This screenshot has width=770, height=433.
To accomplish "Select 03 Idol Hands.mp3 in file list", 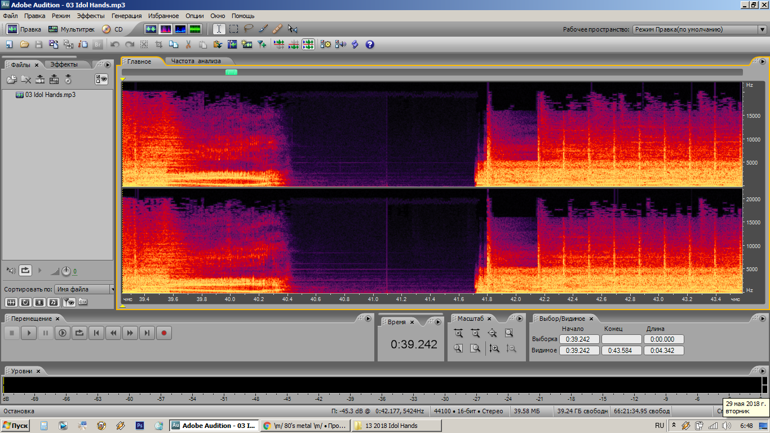I will 46,95.
